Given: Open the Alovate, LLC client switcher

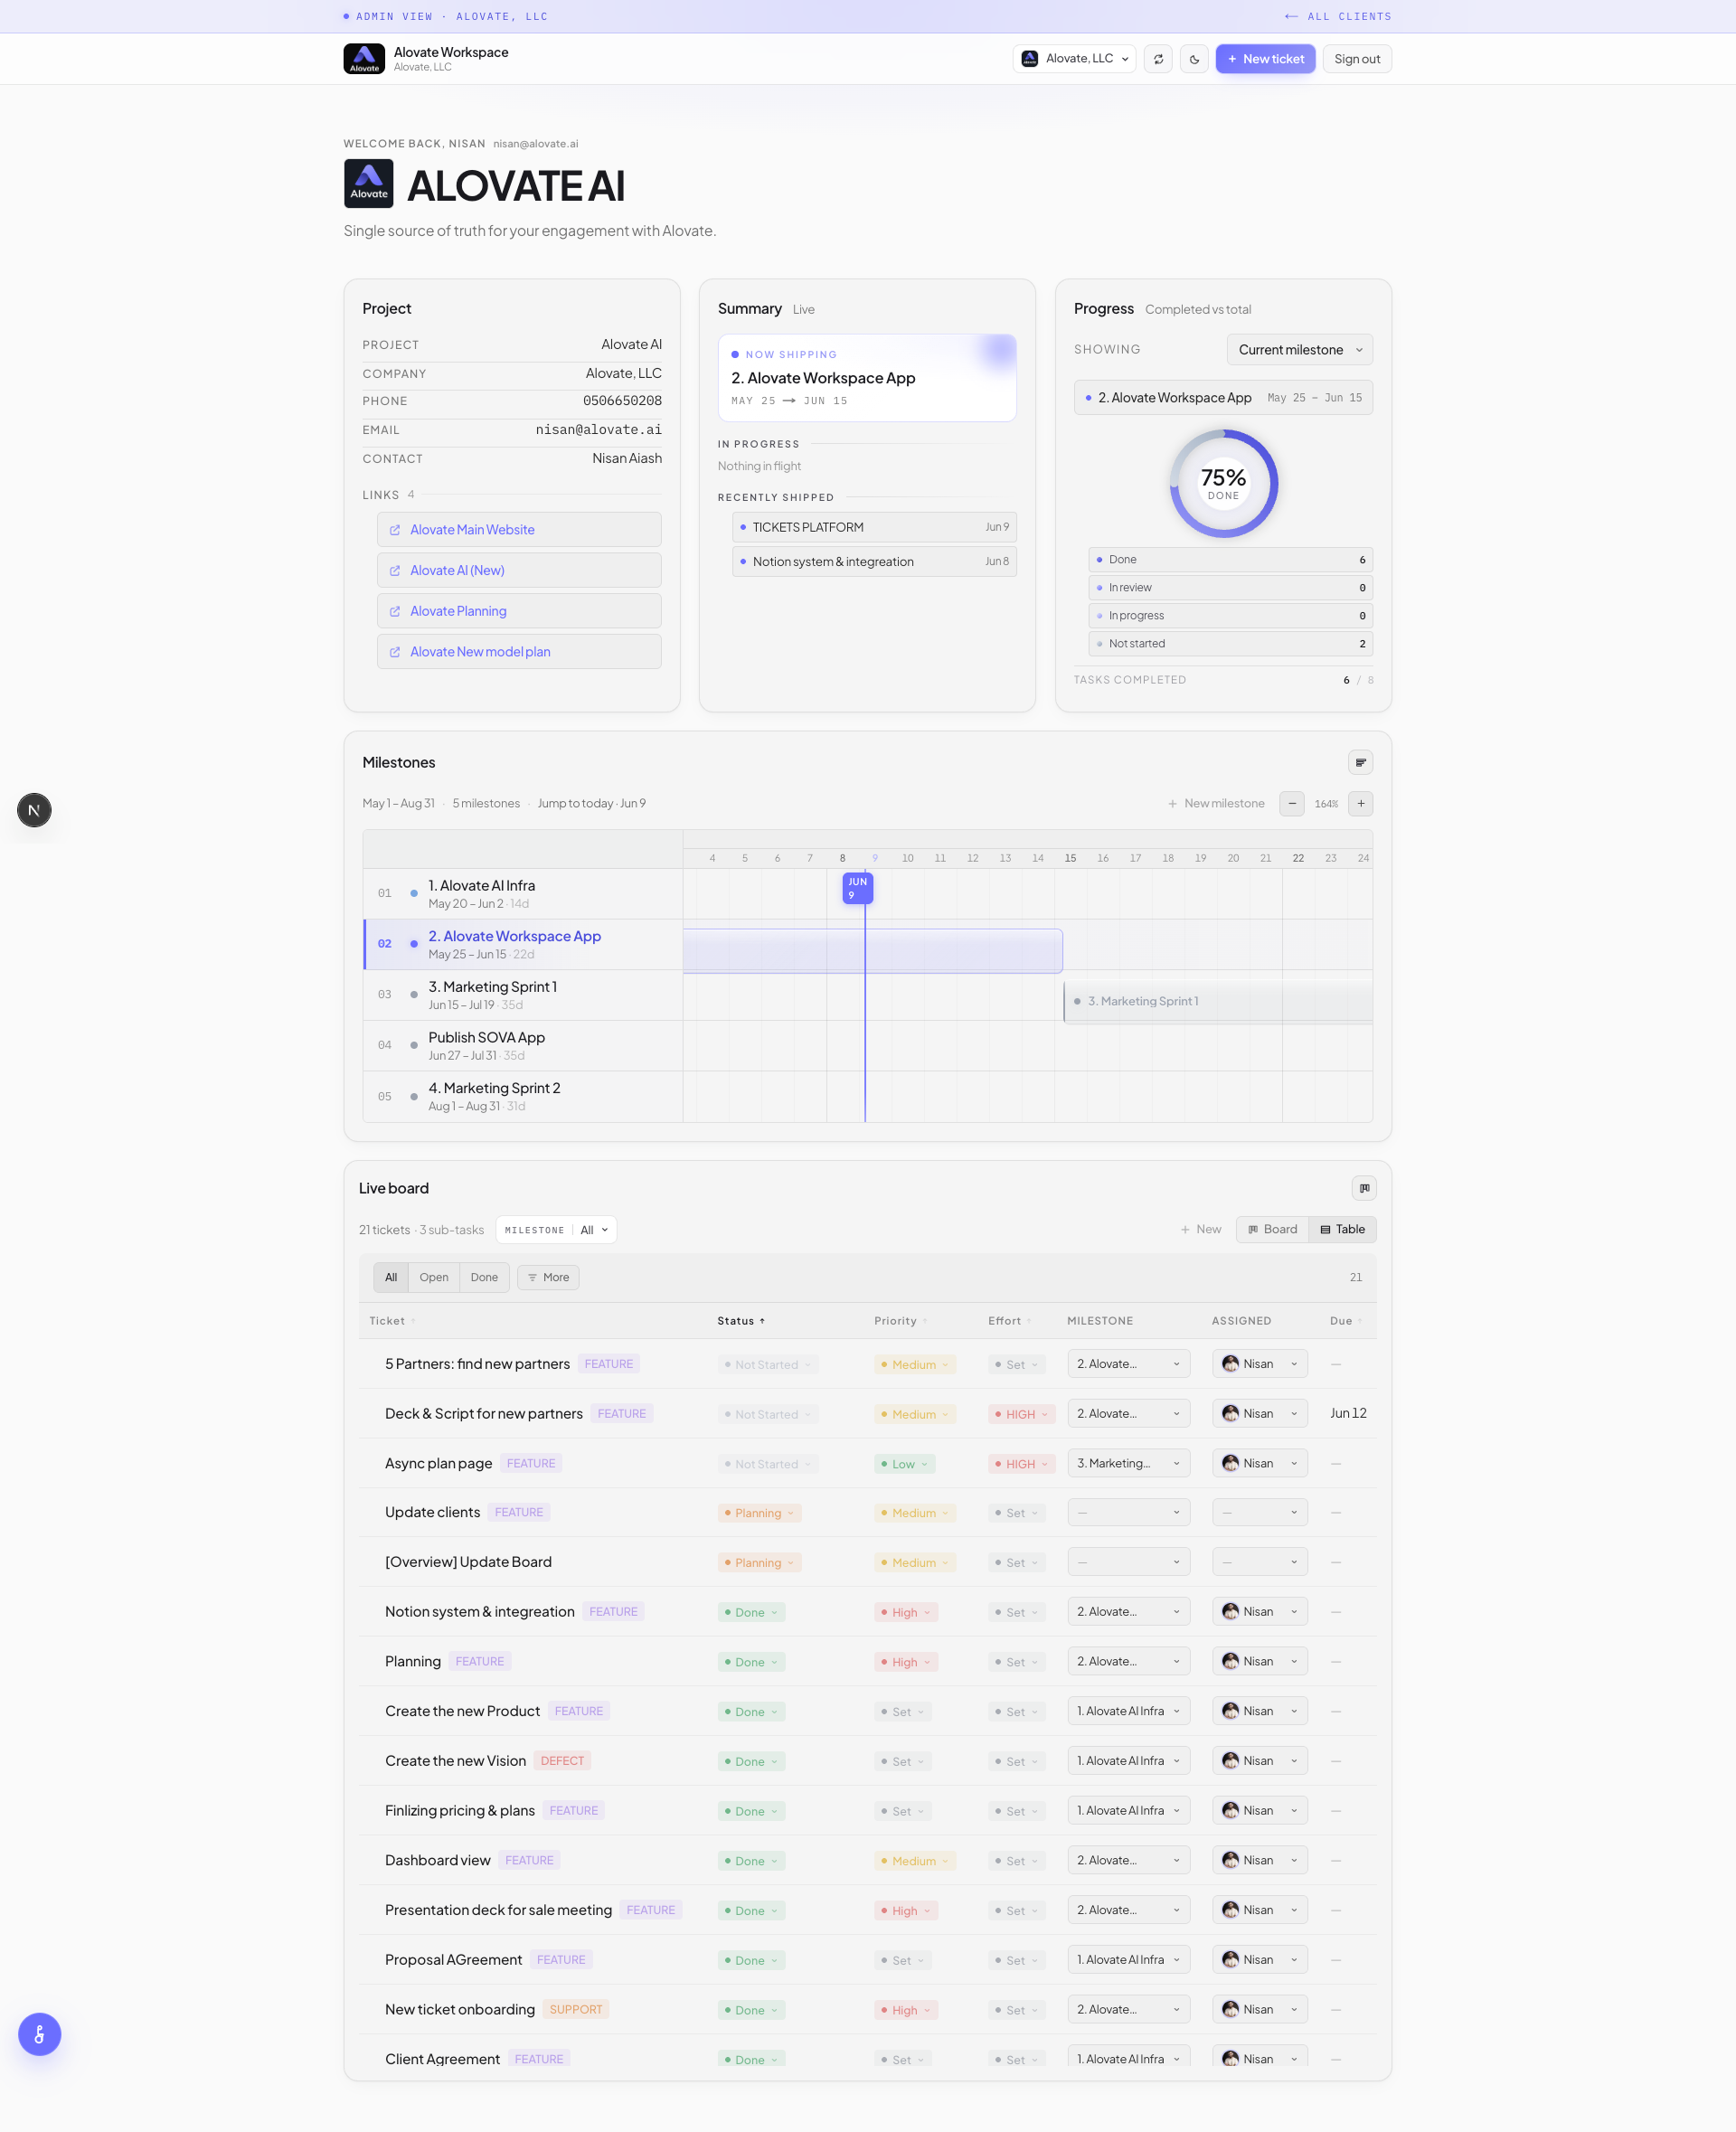Looking at the screenshot, I should point(1074,59).
